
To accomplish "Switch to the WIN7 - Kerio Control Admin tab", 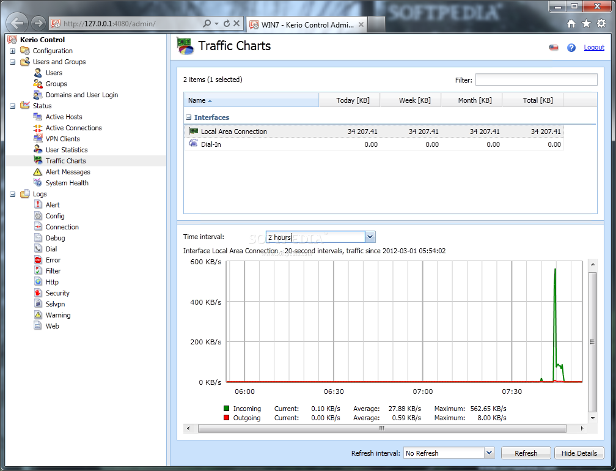I will pyautogui.click(x=306, y=24).
